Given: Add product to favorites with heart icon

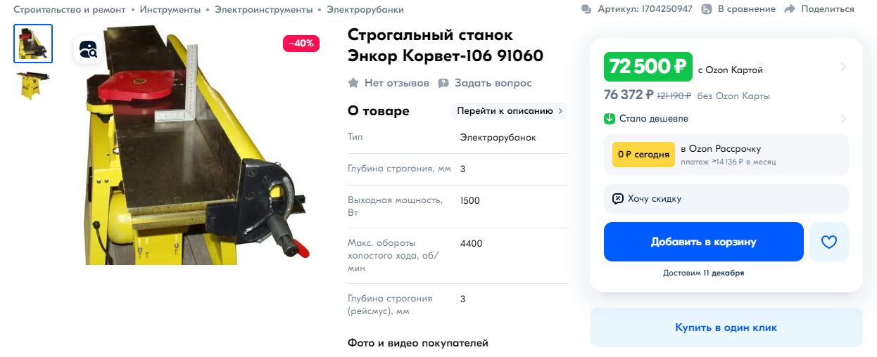Looking at the screenshot, I should 829,242.
